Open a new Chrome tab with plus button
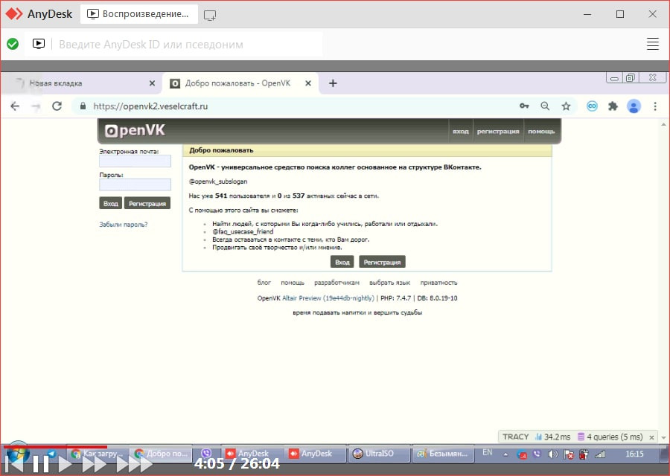Viewport: 670px width, 476px height. [333, 83]
